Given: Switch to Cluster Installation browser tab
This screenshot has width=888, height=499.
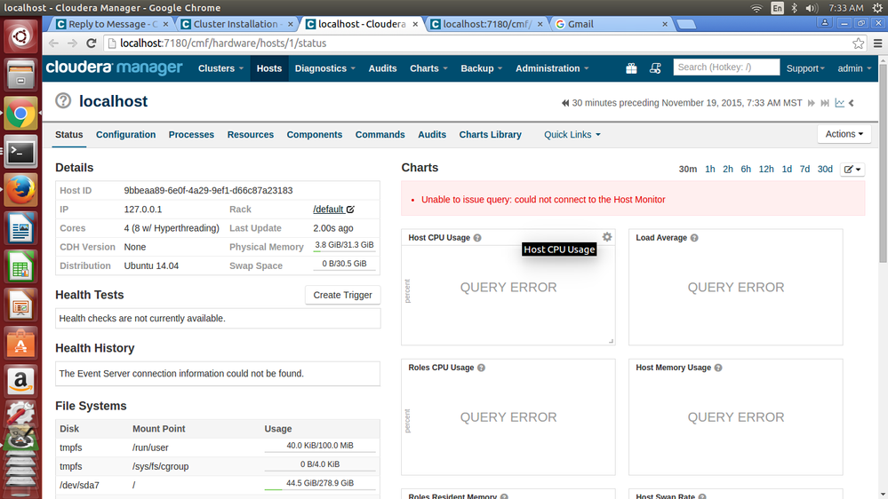Looking at the screenshot, I should point(236,24).
